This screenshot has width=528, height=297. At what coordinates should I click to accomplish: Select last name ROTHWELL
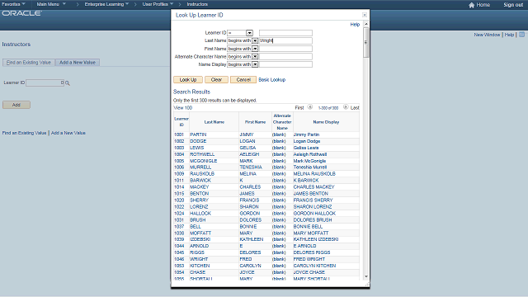click(202, 154)
